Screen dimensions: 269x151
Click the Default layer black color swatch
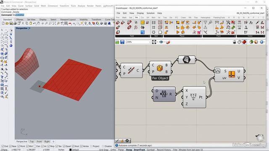pos(70,150)
